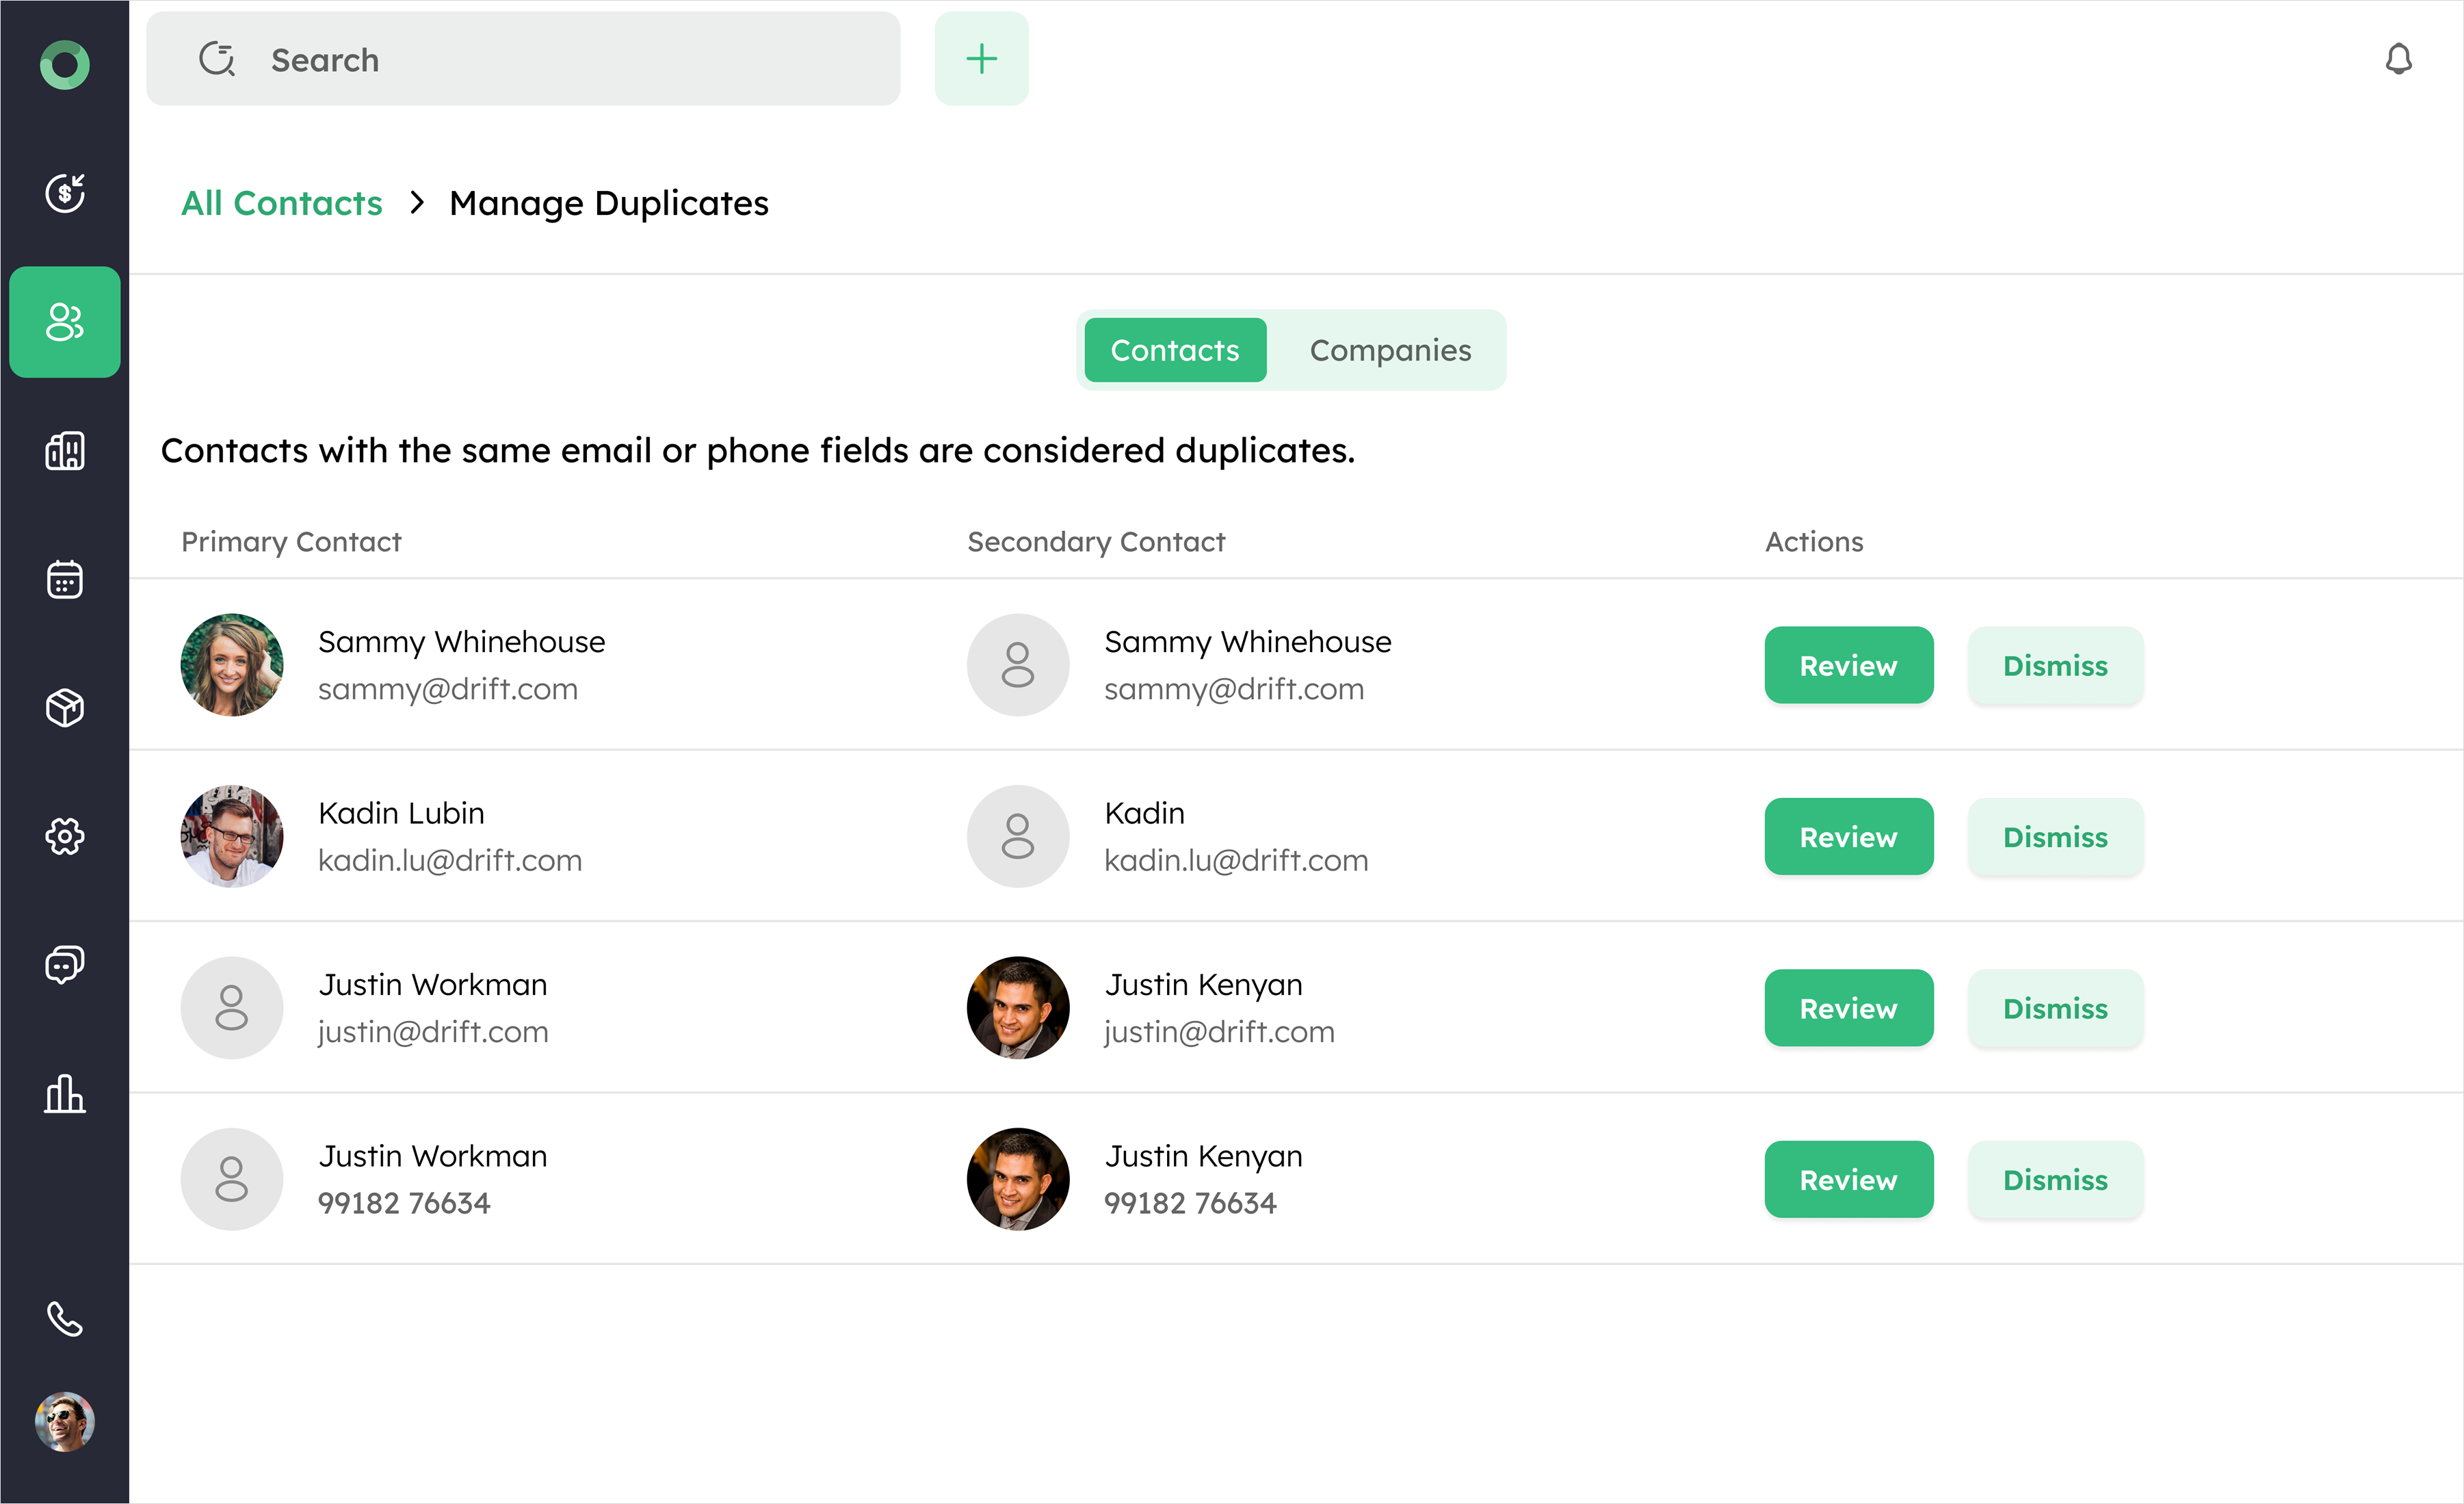Dismiss the Kadin Lubin duplicate
Screen dimensions: 2464x1504
point(2055,837)
